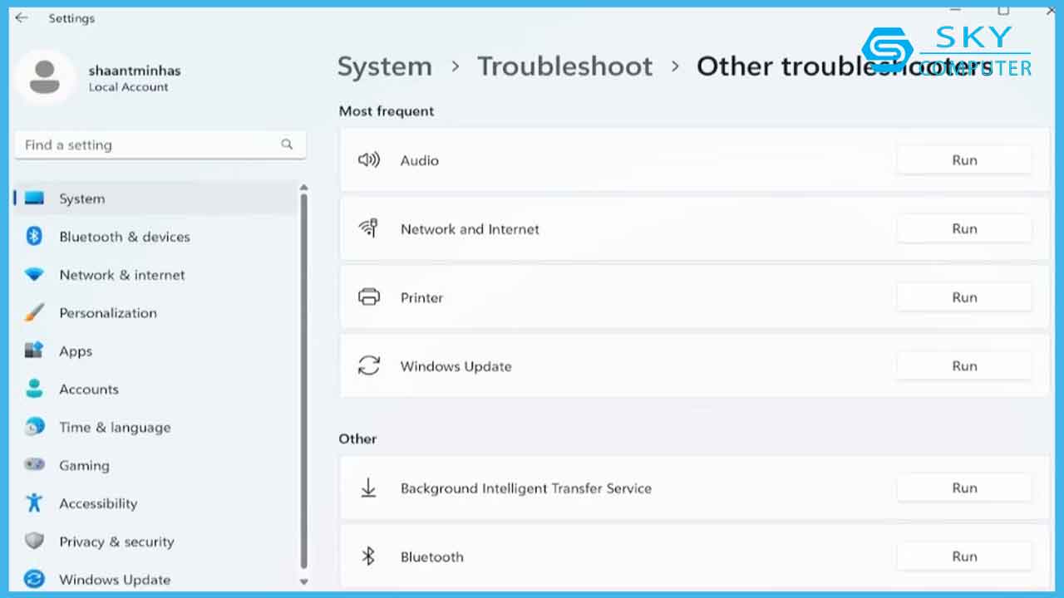Viewport: 1064px width, 598px height.
Task: Run the Network and Internet troubleshooter
Action: pos(964,229)
